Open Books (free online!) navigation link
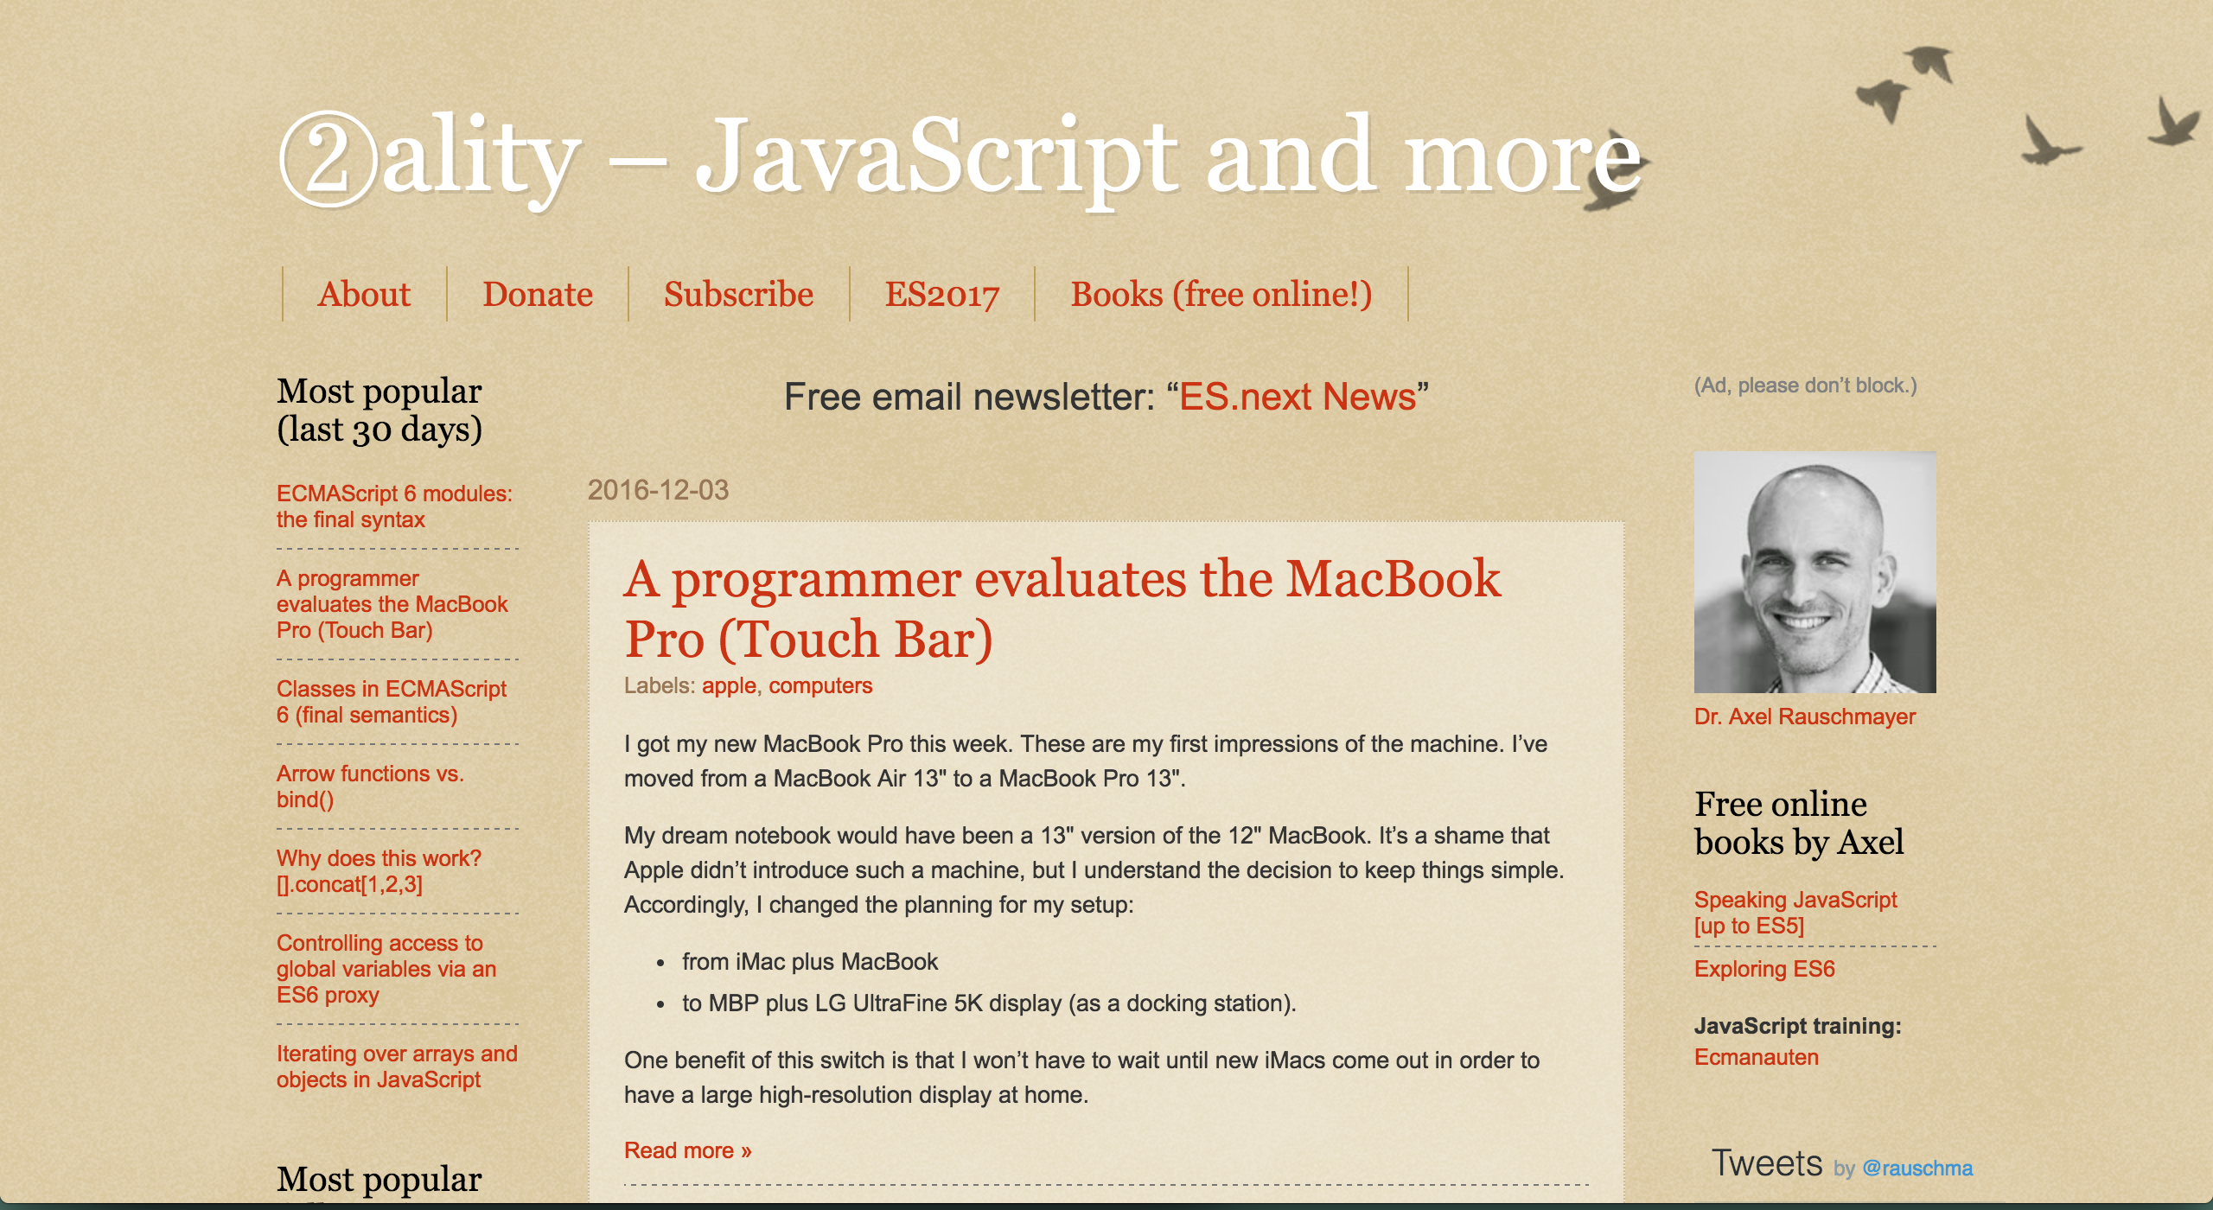2213x1210 pixels. pos(1221,295)
